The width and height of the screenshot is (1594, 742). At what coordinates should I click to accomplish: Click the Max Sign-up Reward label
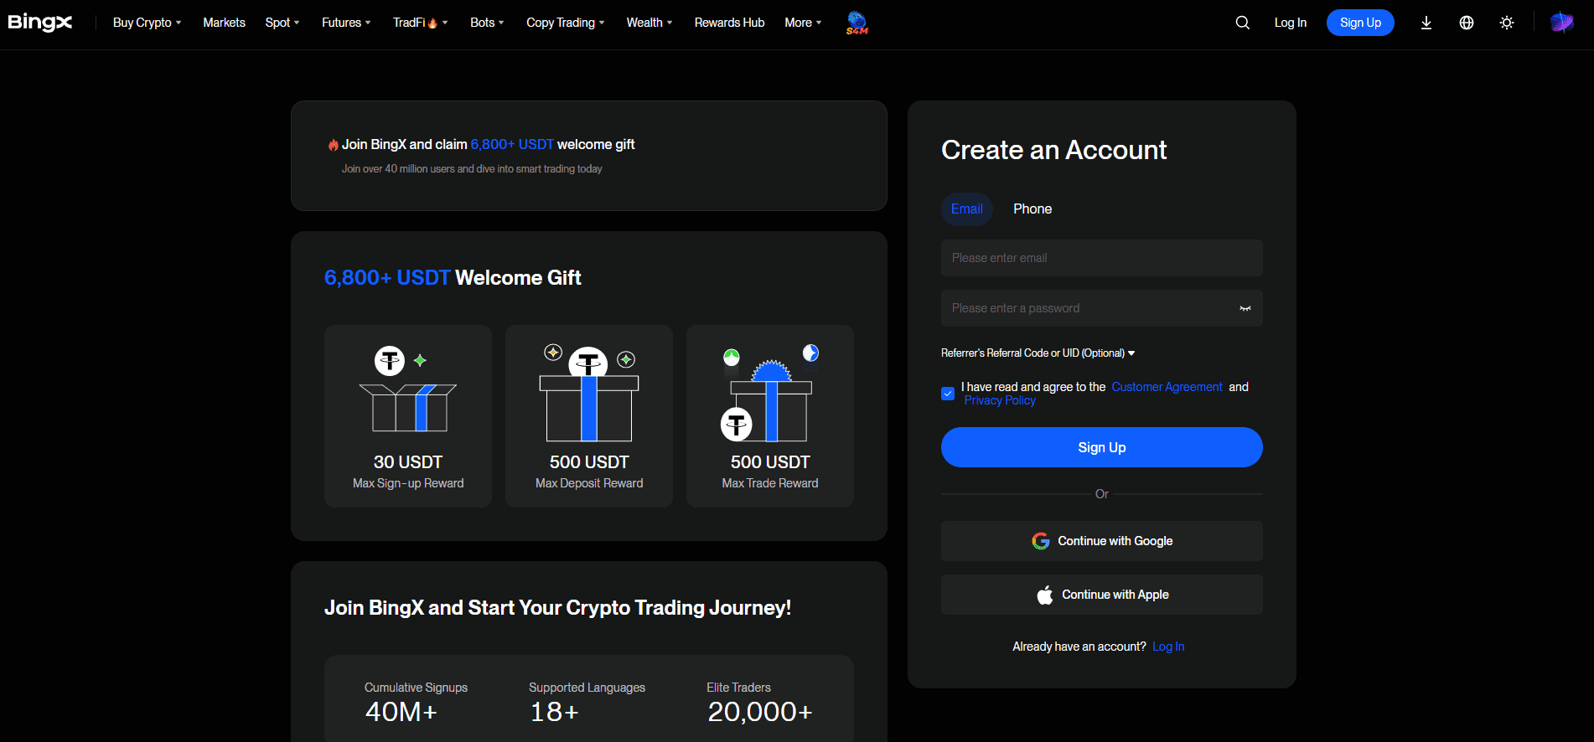click(408, 483)
